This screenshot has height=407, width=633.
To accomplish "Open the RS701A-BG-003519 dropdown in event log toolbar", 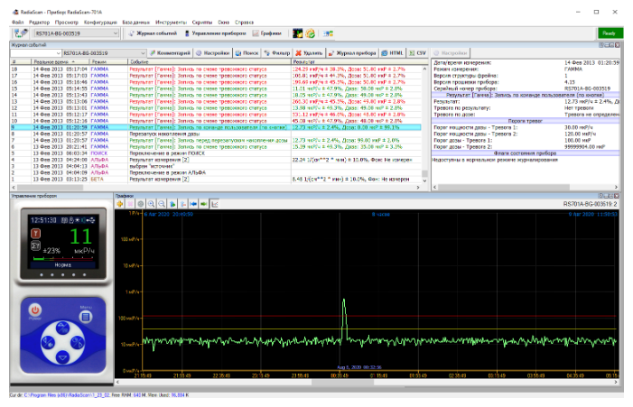I will tap(104, 53).
